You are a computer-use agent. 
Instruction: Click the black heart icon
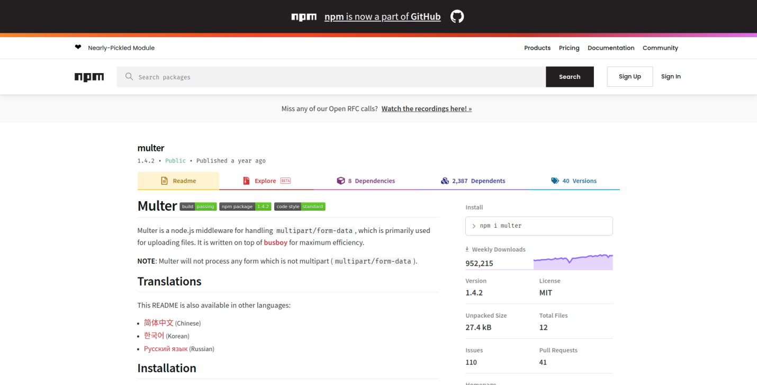point(78,47)
